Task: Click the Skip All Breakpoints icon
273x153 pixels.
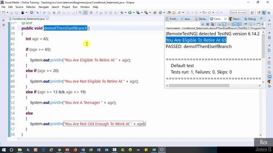Action: coord(38,12)
